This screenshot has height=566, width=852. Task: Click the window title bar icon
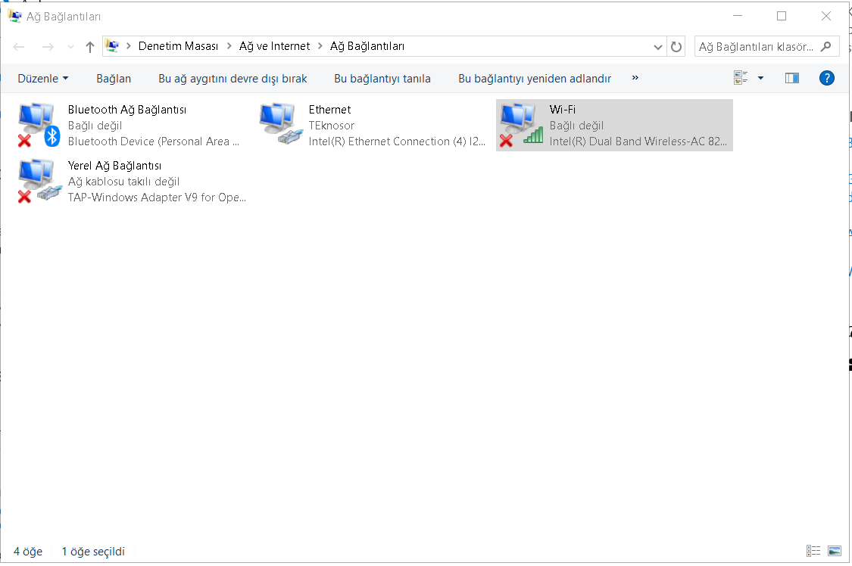pyautogui.click(x=14, y=17)
